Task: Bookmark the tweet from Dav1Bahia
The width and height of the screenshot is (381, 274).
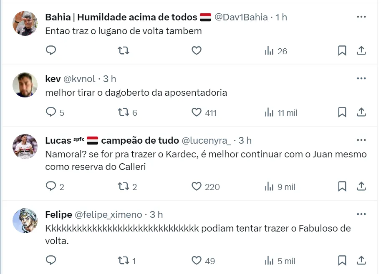Action: pyautogui.click(x=342, y=51)
